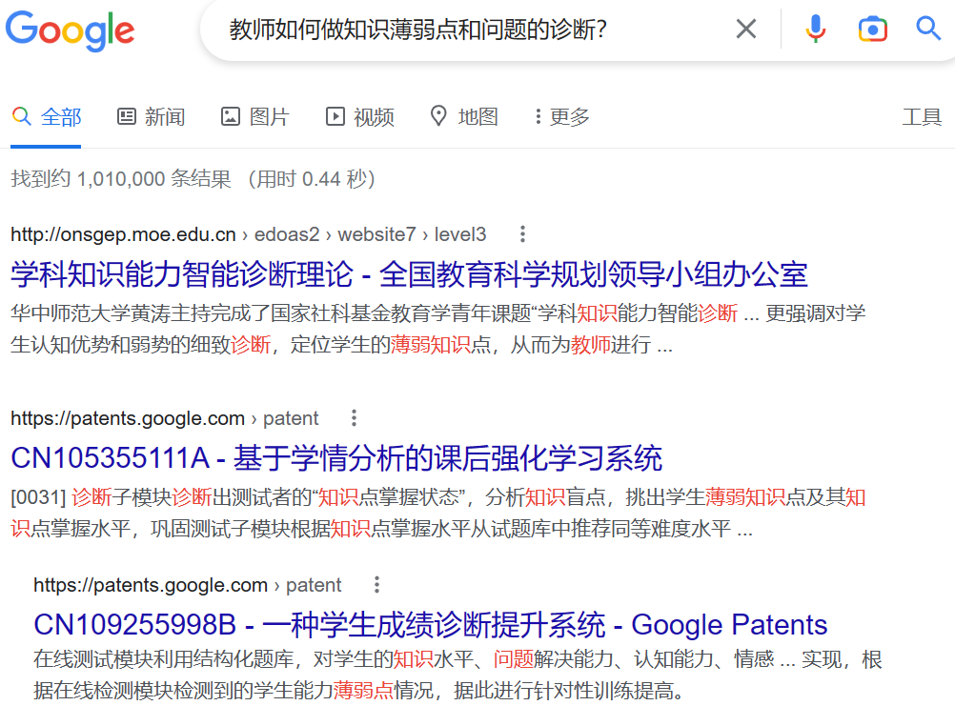The image size is (955, 726).
Task: Search by image using the Google Lens camera icon
Action: point(872,29)
